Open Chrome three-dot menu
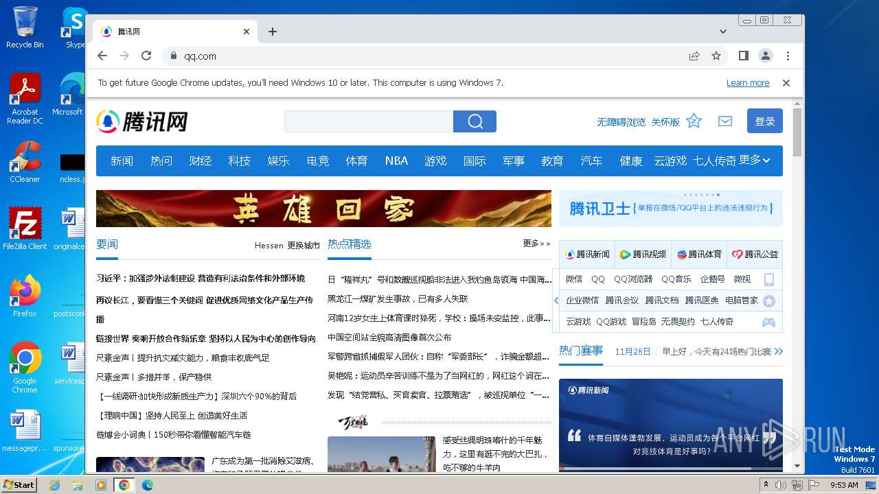The image size is (879, 494). tap(788, 56)
